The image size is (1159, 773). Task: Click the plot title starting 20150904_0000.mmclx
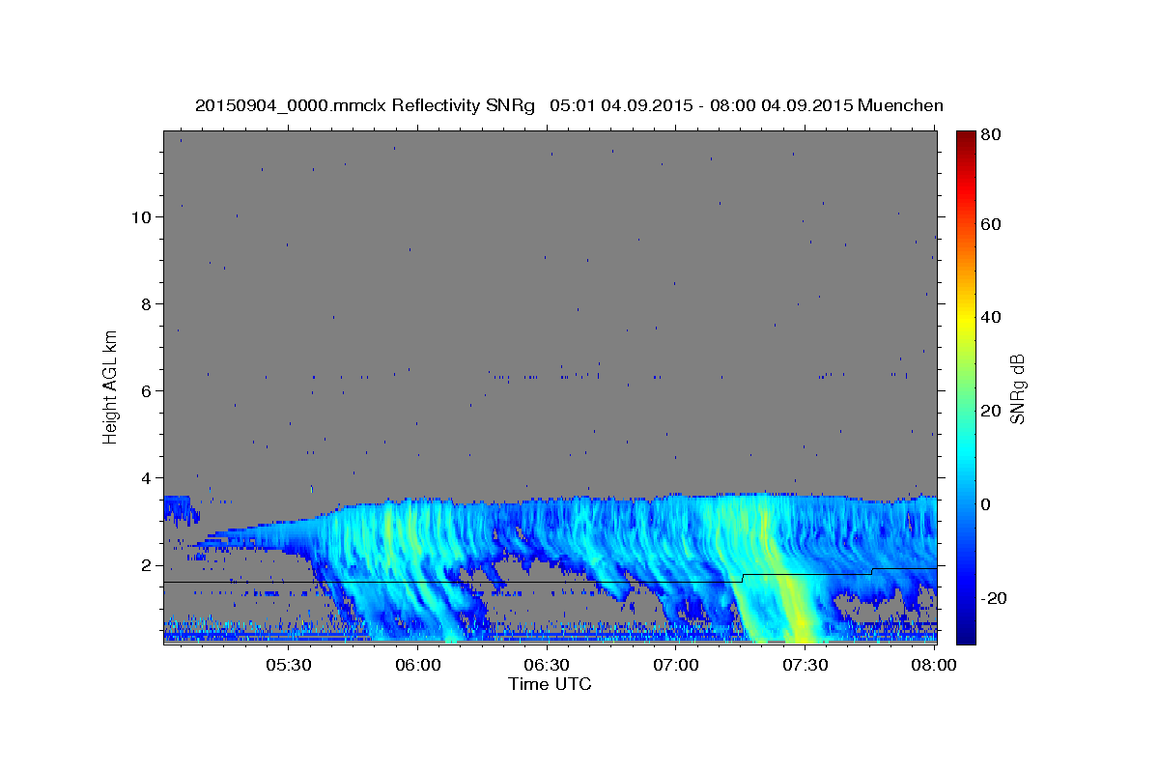click(569, 105)
